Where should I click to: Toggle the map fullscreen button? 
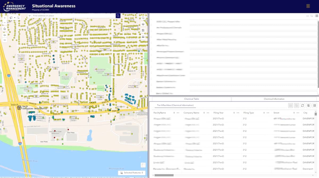(143, 165)
